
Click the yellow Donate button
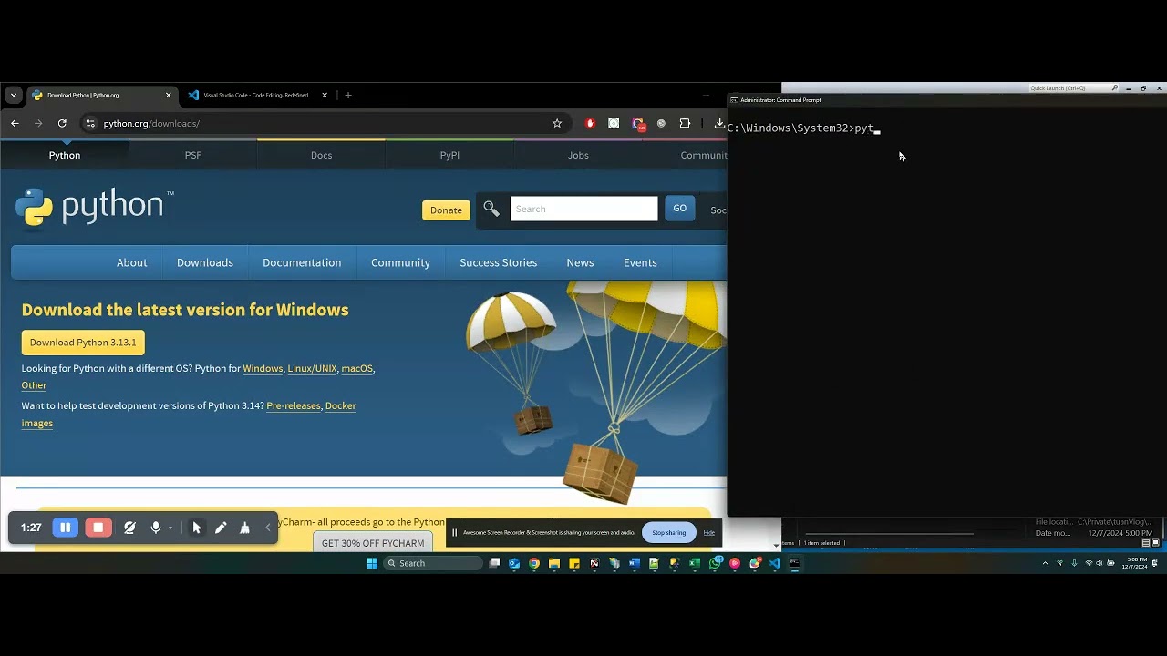tap(446, 210)
